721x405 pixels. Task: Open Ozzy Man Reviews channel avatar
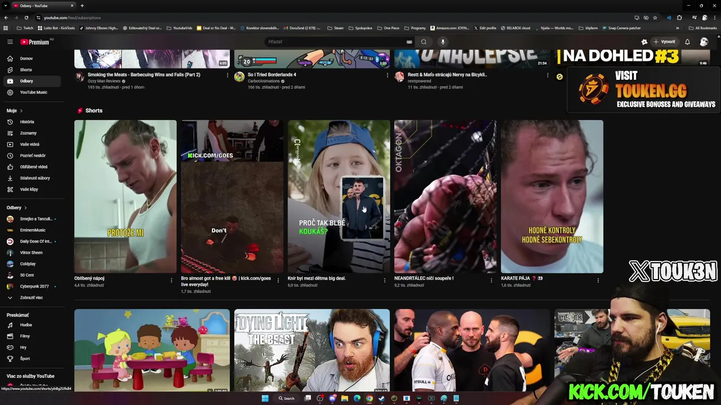tap(79, 76)
